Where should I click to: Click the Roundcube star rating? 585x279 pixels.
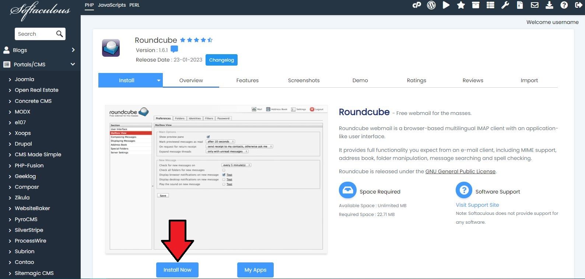pyautogui.click(x=196, y=40)
